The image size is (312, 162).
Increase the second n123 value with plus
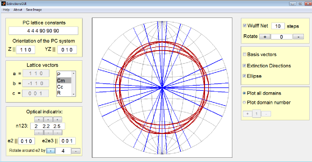tap(47, 119)
